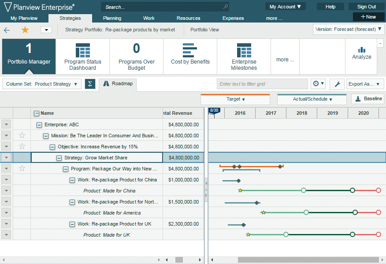This screenshot has height=264, width=386.
Task: Open the Enterprise Milestones tile
Action: click(x=244, y=57)
